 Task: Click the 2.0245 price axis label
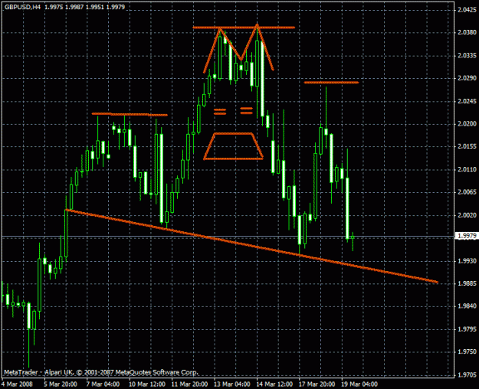pyautogui.click(x=467, y=101)
